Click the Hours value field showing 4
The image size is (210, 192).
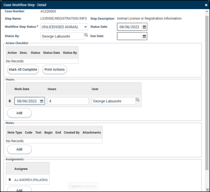pyautogui.click(x=68, y=101)
